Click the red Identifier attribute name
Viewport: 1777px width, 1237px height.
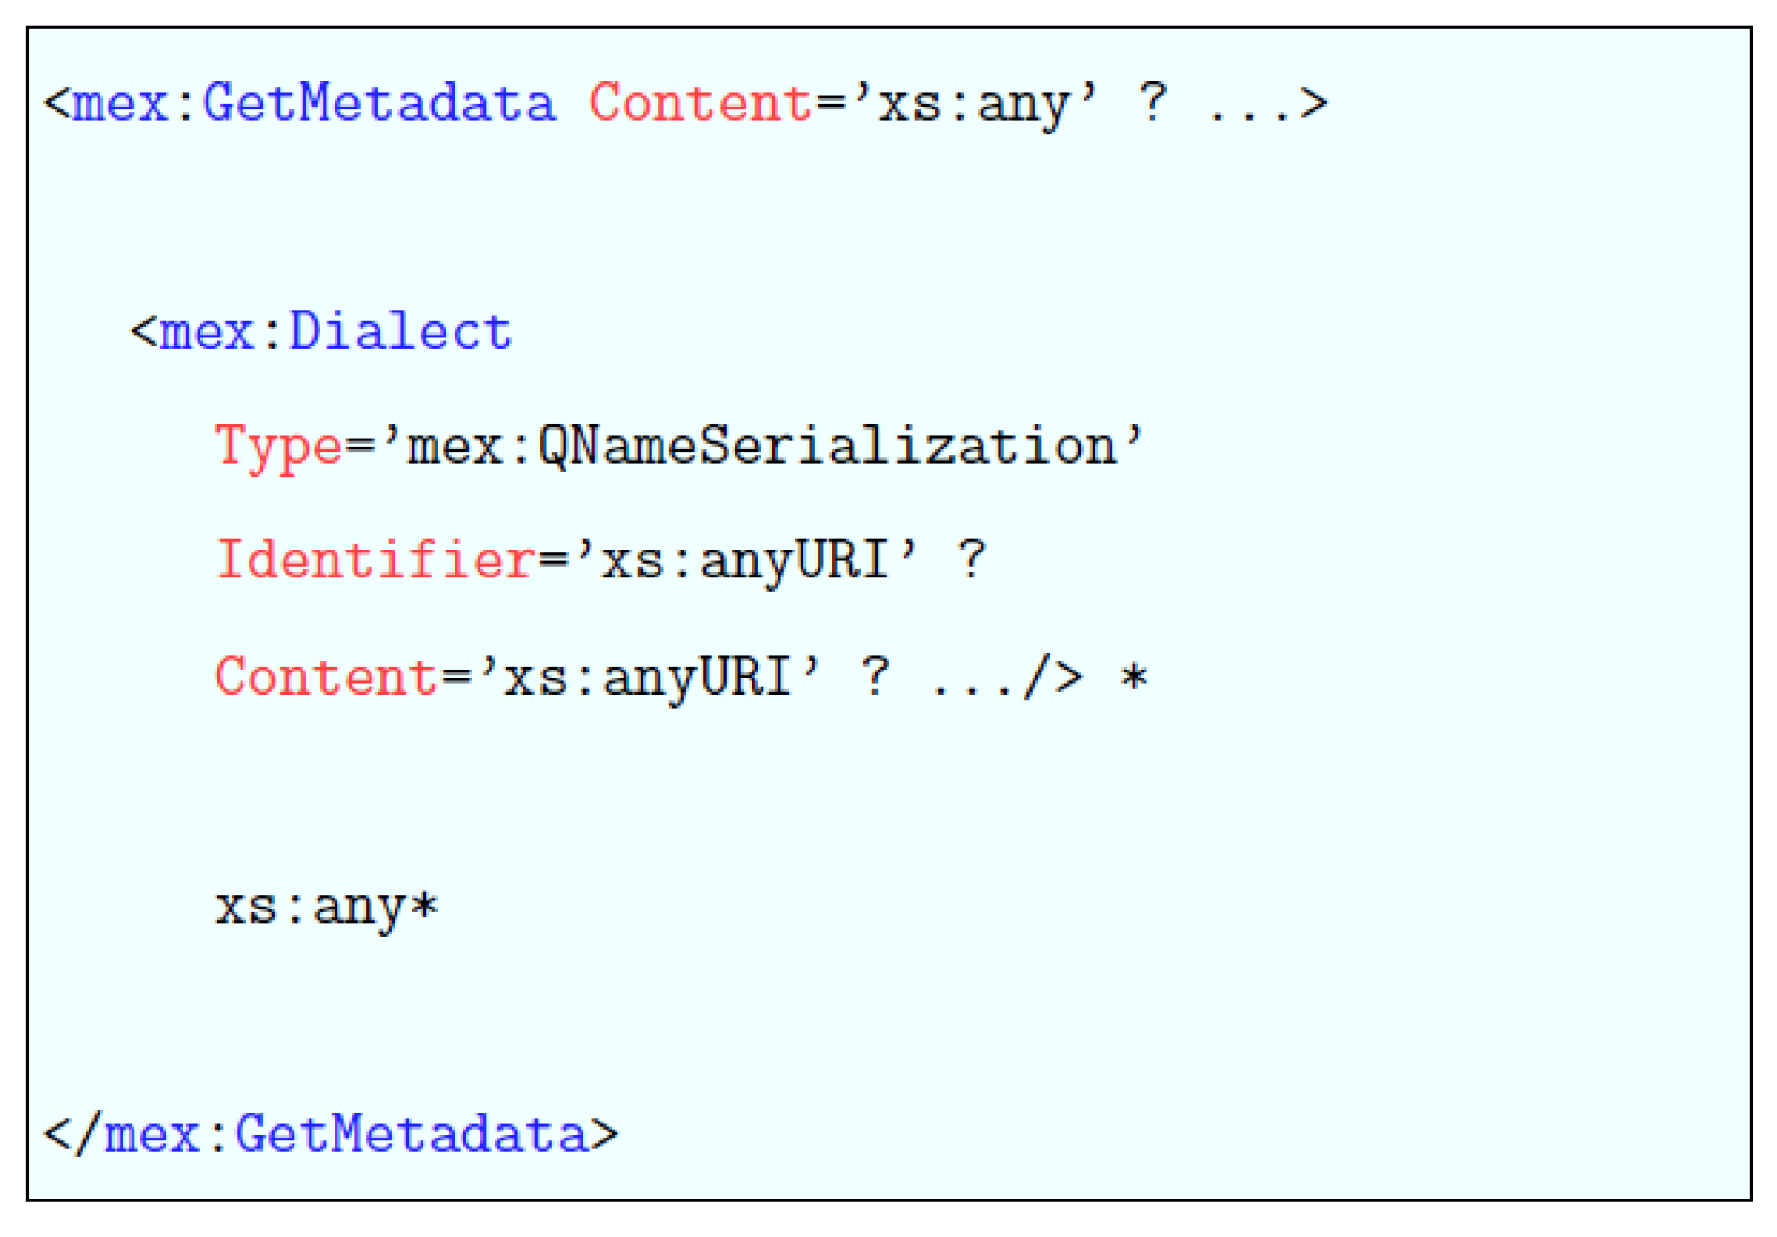[x=375, y=561]
